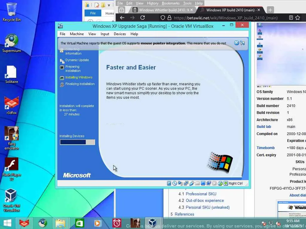
Task: Open the VirtualBox Machine menu
Action: pos(77,34)
